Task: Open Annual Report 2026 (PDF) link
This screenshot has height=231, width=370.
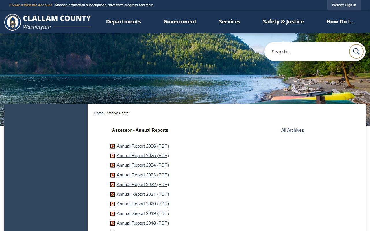Action: pyautogui.click(x=143, y=146)
